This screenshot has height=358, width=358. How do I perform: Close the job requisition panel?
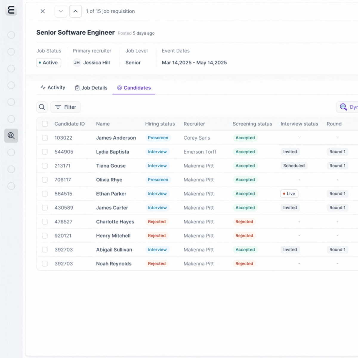point(43,11)
